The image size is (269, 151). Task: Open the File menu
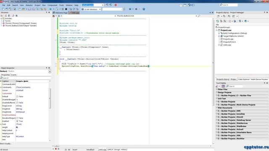point(4,5)
